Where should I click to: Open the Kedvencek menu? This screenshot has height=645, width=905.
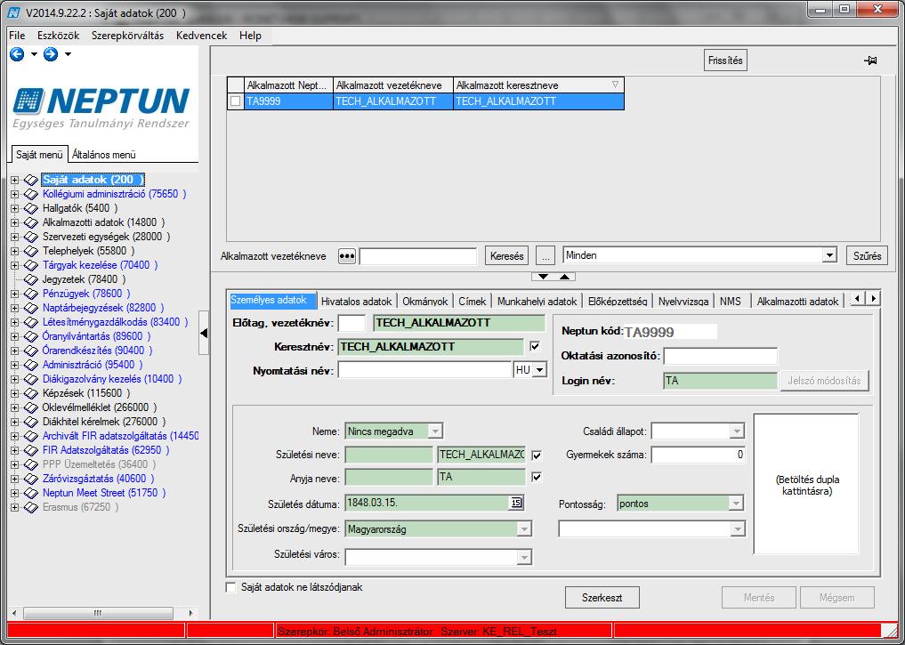click(x=201, y=36)
